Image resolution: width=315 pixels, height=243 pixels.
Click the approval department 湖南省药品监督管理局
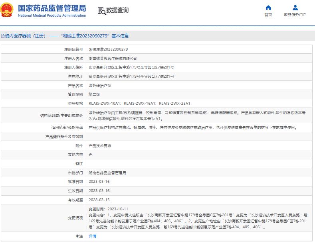107,173
